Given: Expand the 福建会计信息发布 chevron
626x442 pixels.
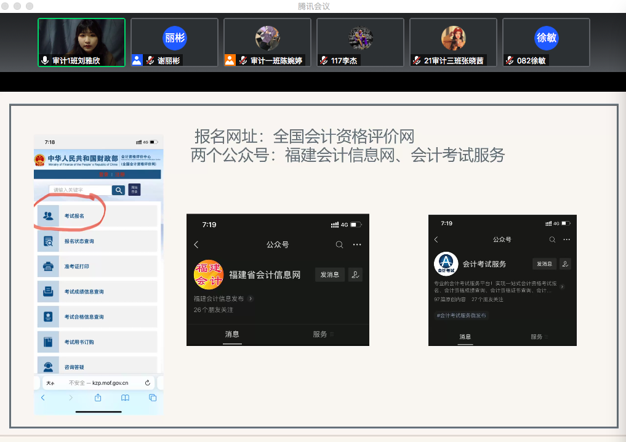Looking at the screenshot, I should tap(251, 299).
